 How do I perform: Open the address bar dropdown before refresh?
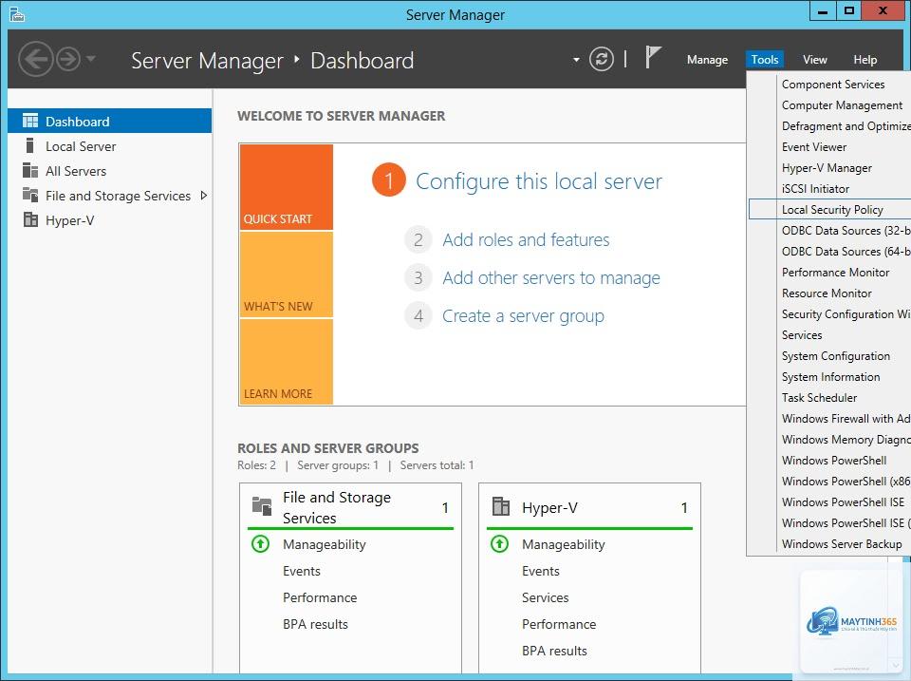point(576,60)
